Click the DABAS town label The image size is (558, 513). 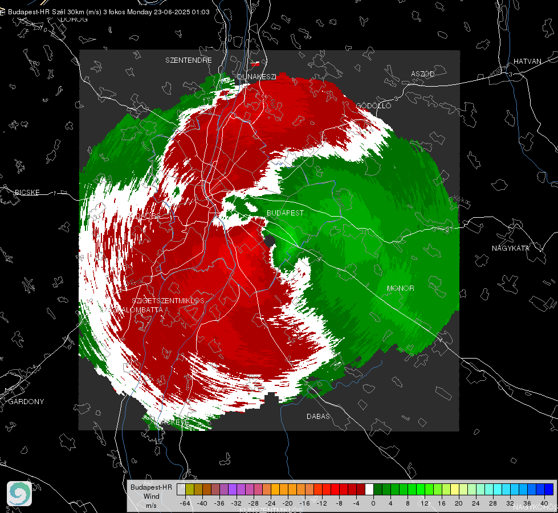tap(318, 416)
